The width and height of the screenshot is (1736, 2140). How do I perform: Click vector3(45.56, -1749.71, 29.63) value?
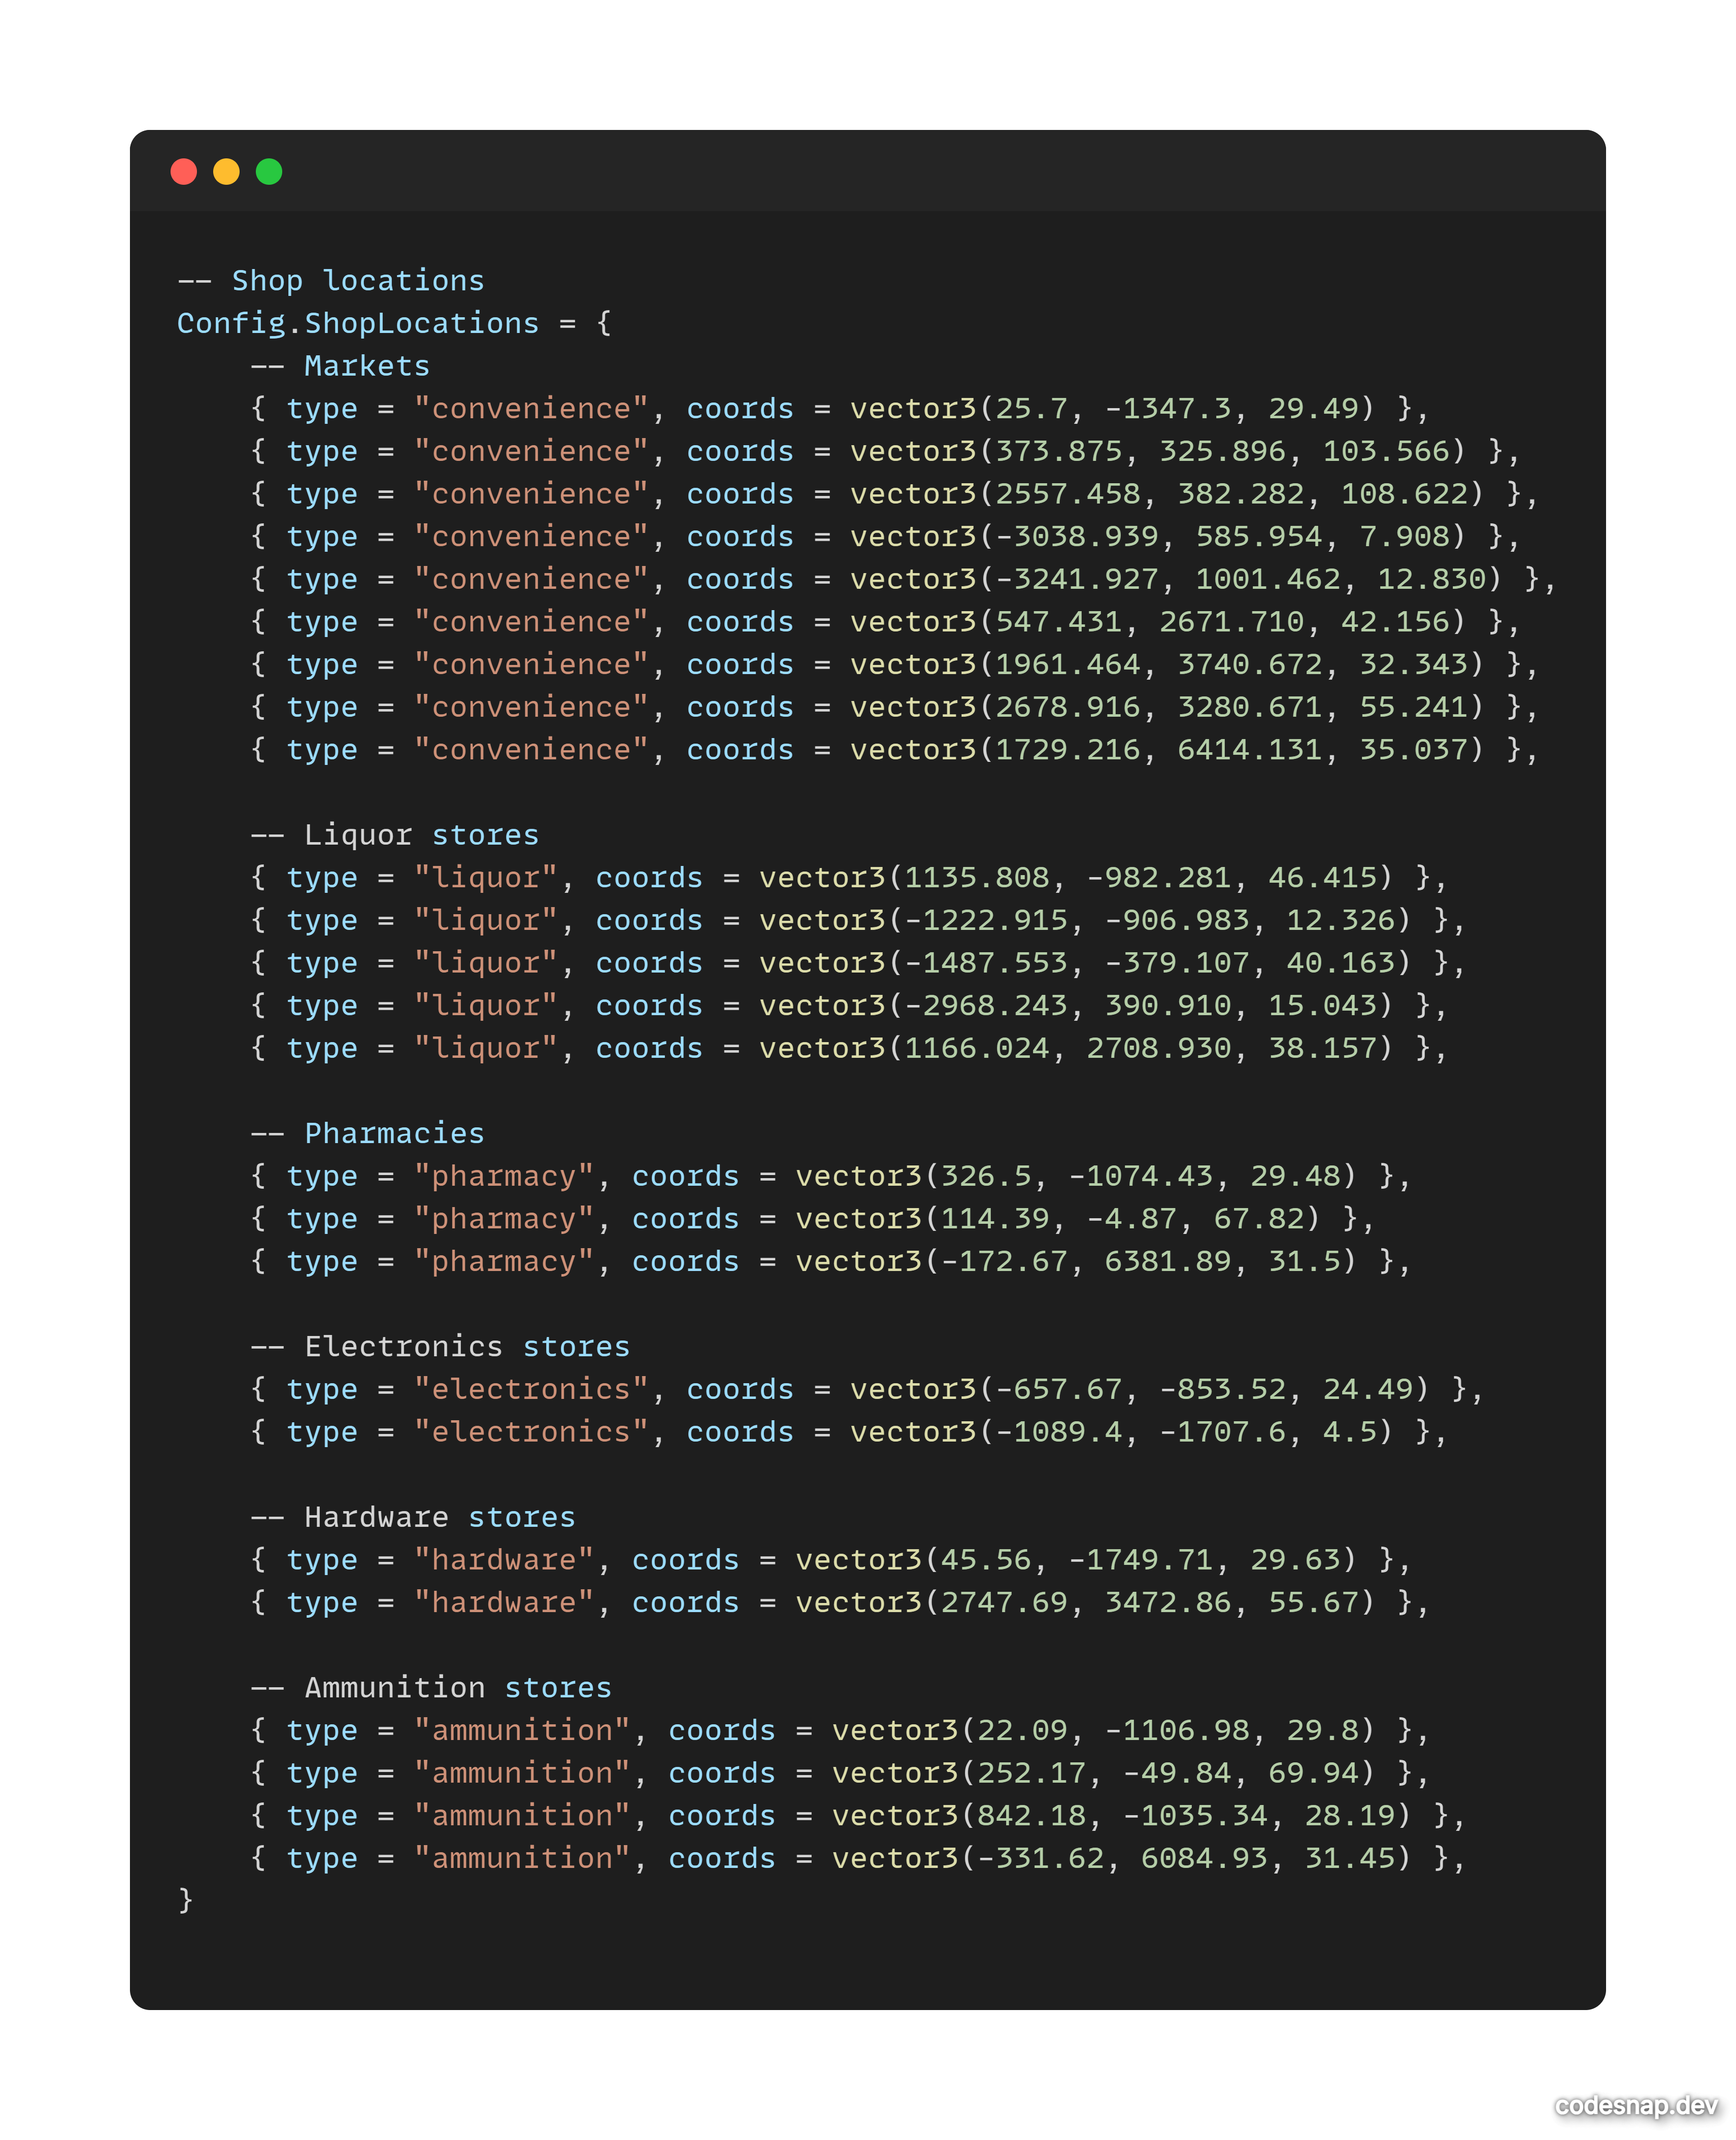[x=1076, y=1561]
